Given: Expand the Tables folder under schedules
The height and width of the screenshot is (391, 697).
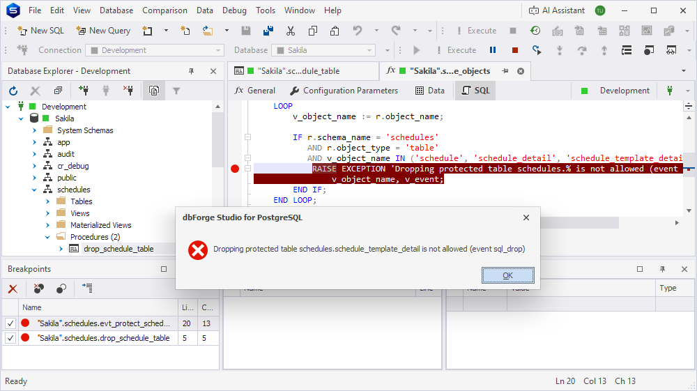Looking at the screenshot, I should [47, 201].
